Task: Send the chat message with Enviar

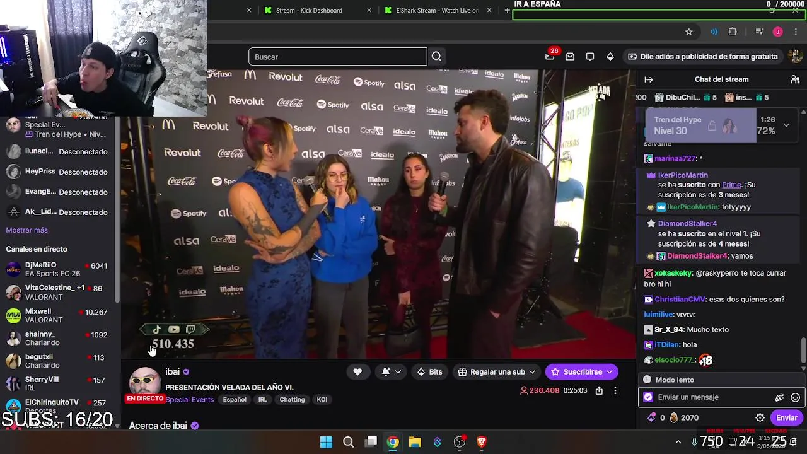Action: click(786, 417)
